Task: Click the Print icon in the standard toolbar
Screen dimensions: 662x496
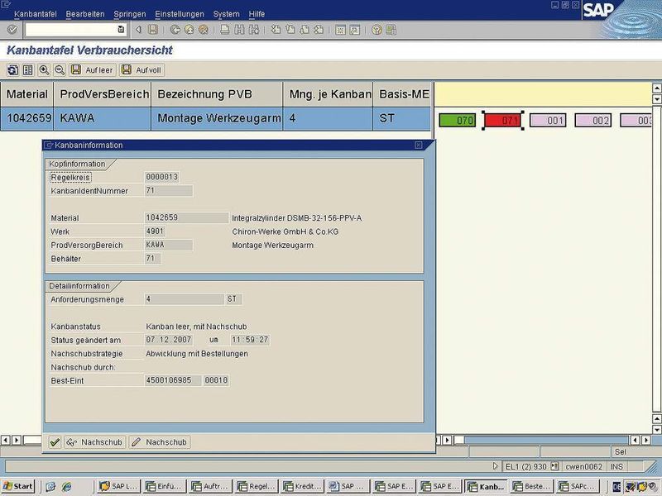Action: click(x=226, y=30)
